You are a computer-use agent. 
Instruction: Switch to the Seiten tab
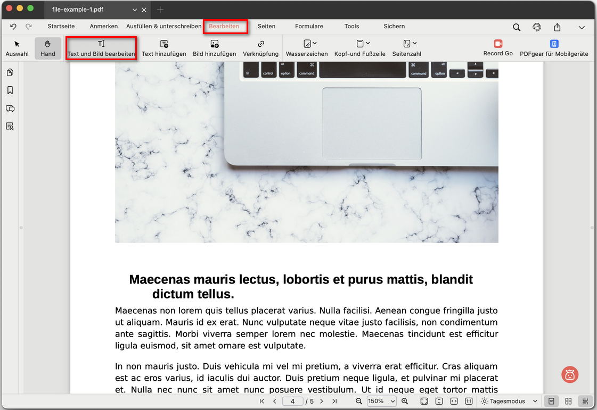(x=266, y=26)
